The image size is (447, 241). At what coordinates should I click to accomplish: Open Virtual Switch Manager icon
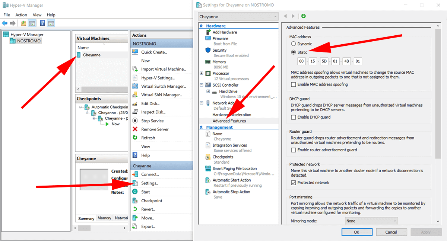[135, 86]
